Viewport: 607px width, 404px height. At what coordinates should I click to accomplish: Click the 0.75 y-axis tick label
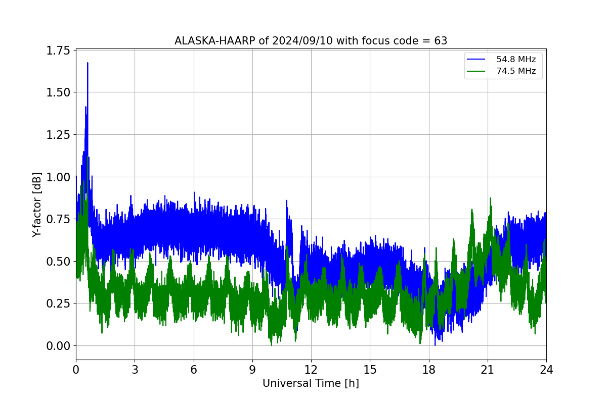(59, 219)
